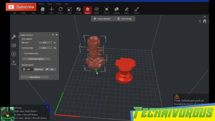215x121 pixels.
Task: Click the Repair wrench toolbar icon
Action: (x=126, y=10)
